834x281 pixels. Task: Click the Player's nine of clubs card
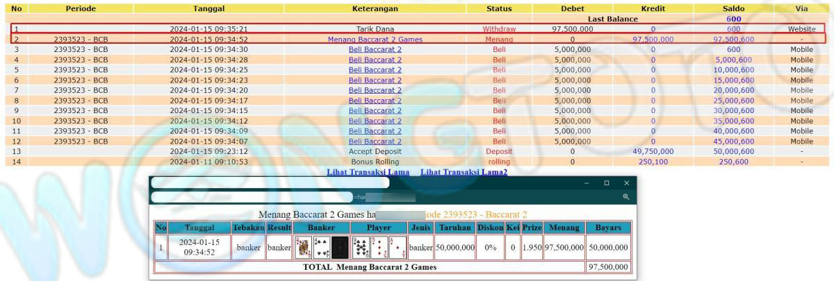(x=361, y=247)
